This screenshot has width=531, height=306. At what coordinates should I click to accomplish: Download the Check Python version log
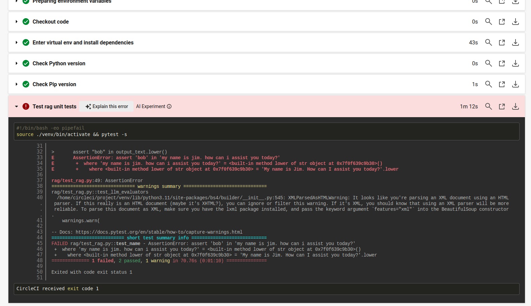point(515,63)
